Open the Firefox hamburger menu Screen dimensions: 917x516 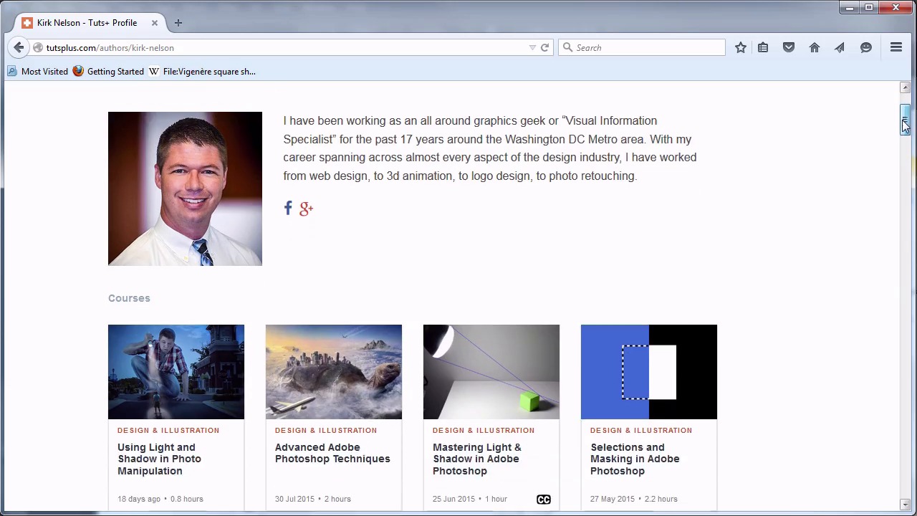tap(896, 47)
